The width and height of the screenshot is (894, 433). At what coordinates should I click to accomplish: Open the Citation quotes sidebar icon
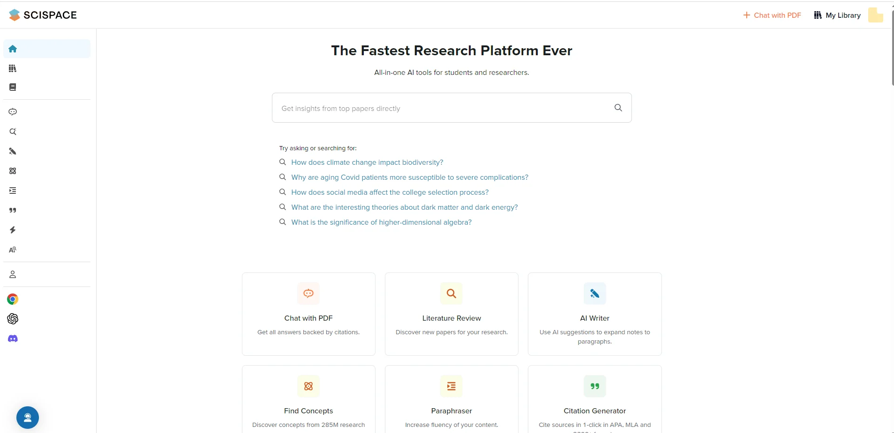pos(13,210)
